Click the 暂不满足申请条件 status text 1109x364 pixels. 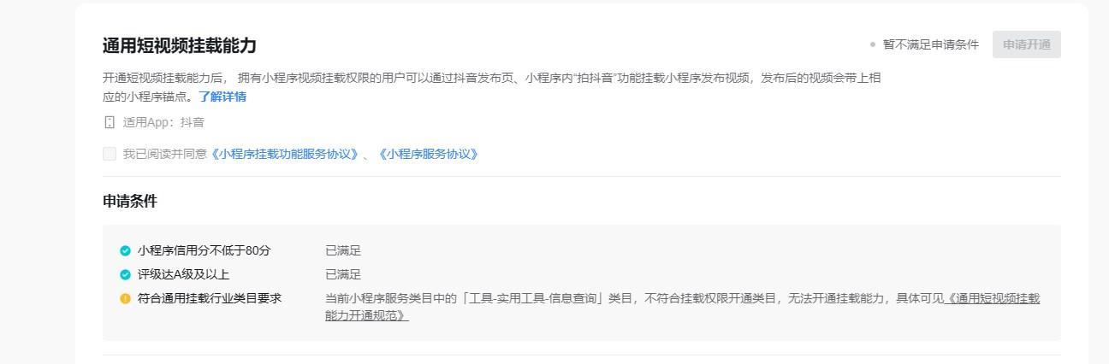931,44
